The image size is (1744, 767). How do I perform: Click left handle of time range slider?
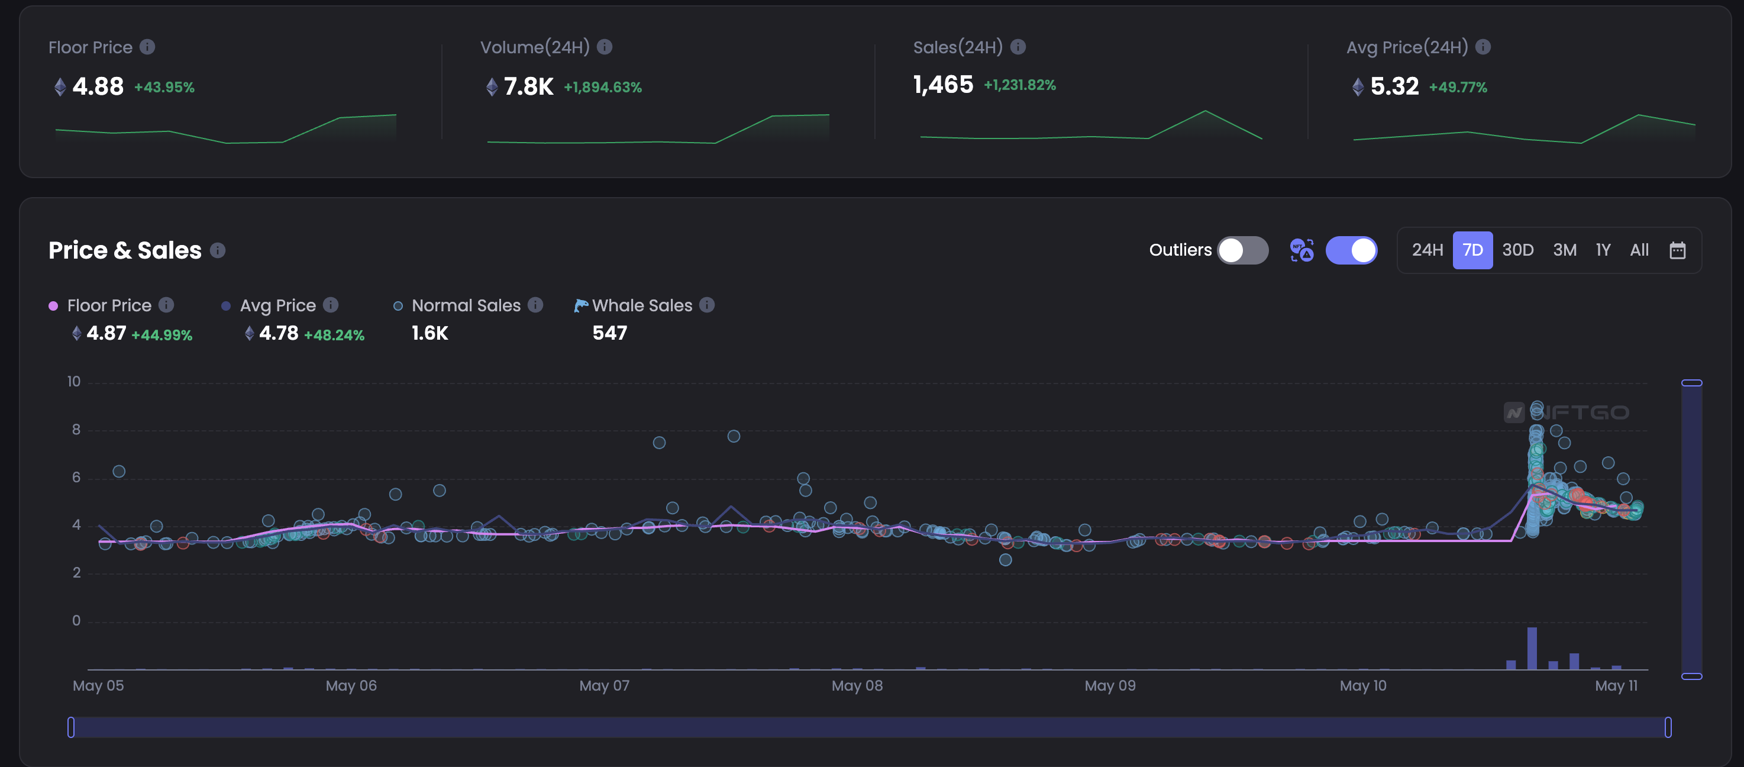point(71,728)
